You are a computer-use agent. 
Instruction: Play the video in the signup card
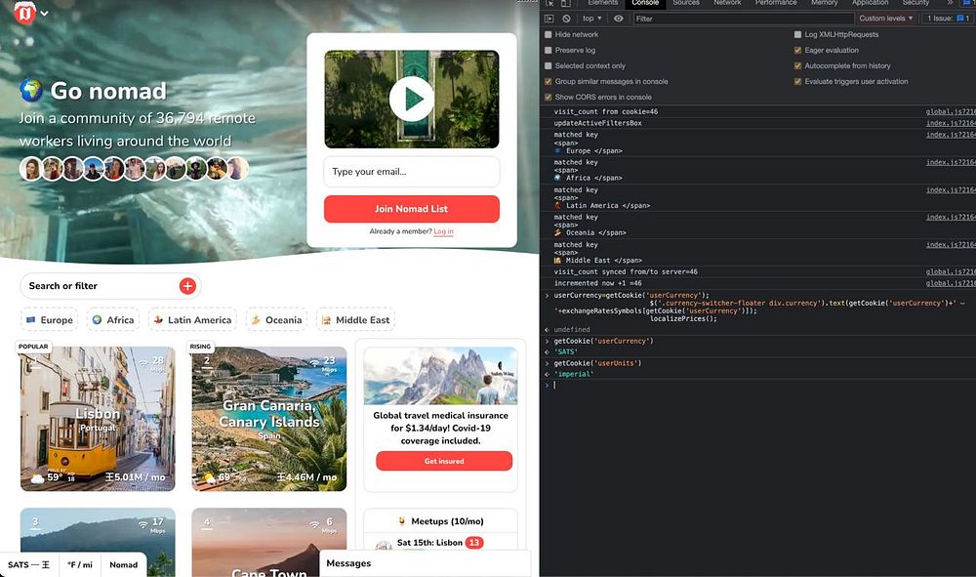point(412,99)
